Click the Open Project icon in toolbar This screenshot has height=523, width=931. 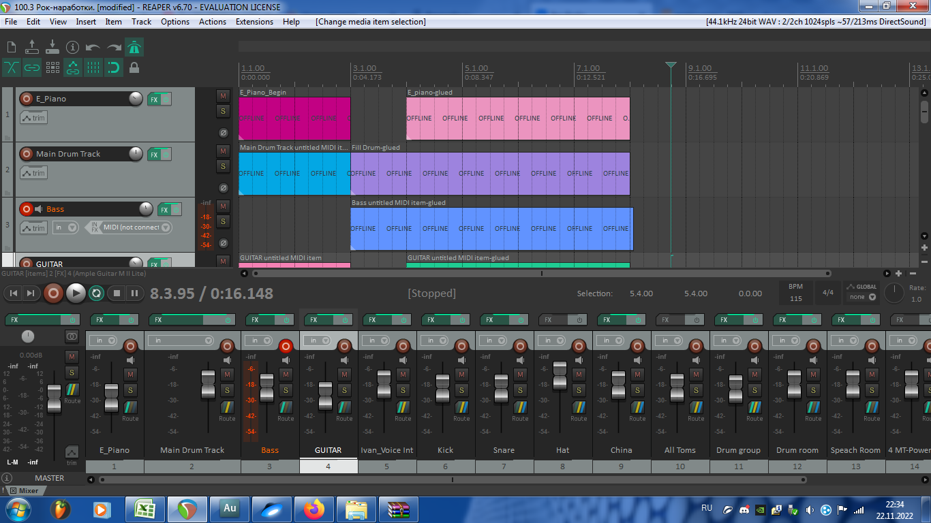tap(32, 47)
